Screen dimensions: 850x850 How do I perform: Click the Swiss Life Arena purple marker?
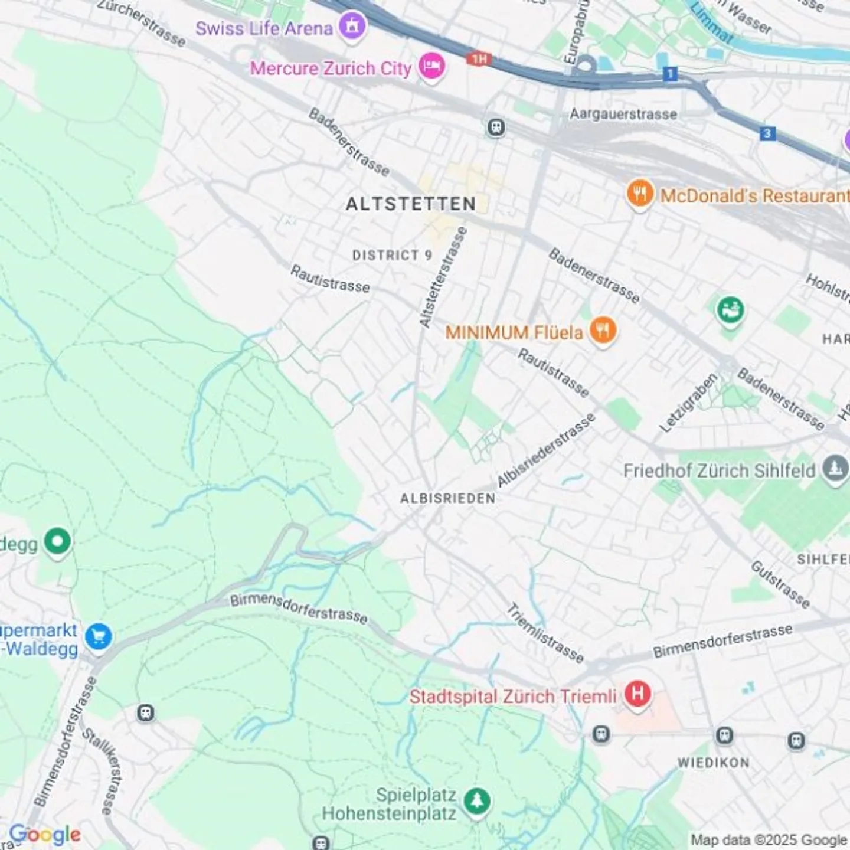point(352,27)
